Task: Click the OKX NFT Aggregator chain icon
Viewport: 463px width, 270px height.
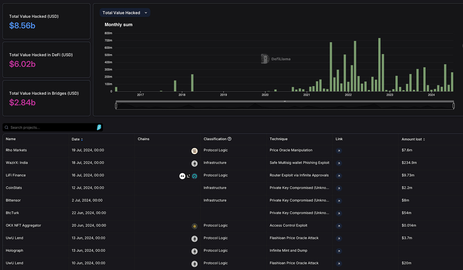Action: coord(194,226)
